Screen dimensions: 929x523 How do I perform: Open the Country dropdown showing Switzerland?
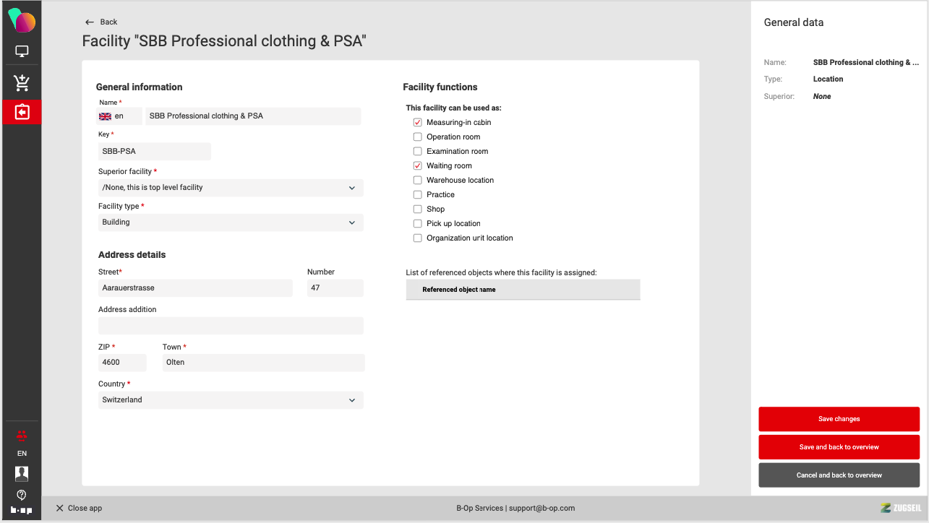point(231,400)
